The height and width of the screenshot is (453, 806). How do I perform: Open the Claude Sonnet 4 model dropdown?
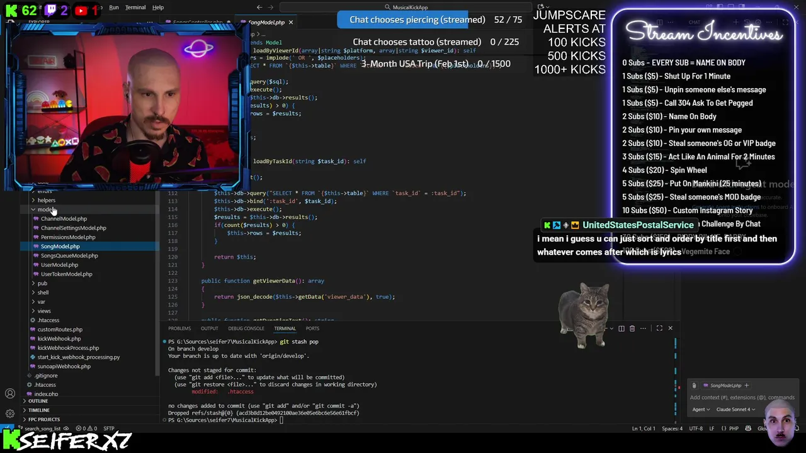pos(735,410)
